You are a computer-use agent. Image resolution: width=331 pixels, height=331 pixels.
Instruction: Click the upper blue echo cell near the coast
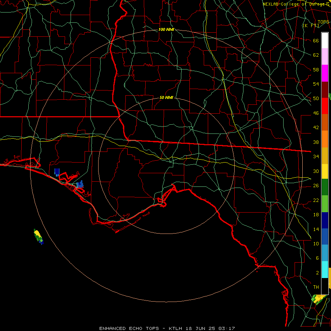click(57, 172)
